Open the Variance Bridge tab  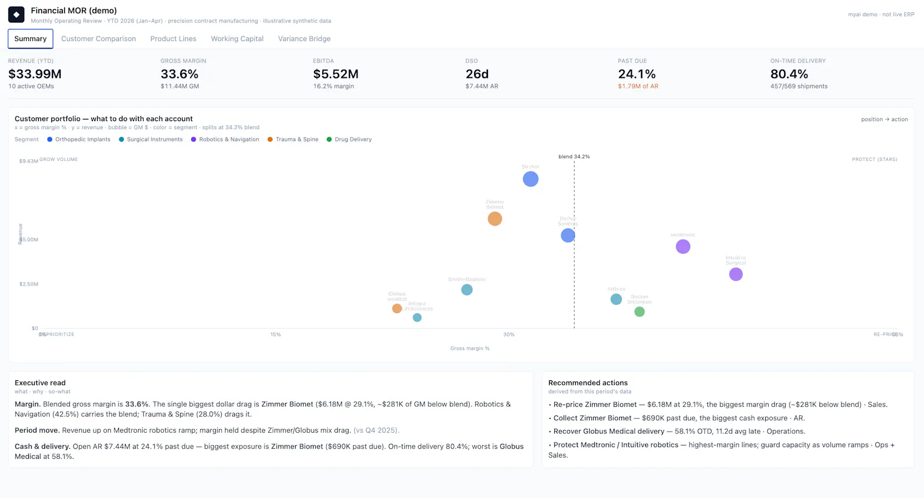(x=304, y=39)
